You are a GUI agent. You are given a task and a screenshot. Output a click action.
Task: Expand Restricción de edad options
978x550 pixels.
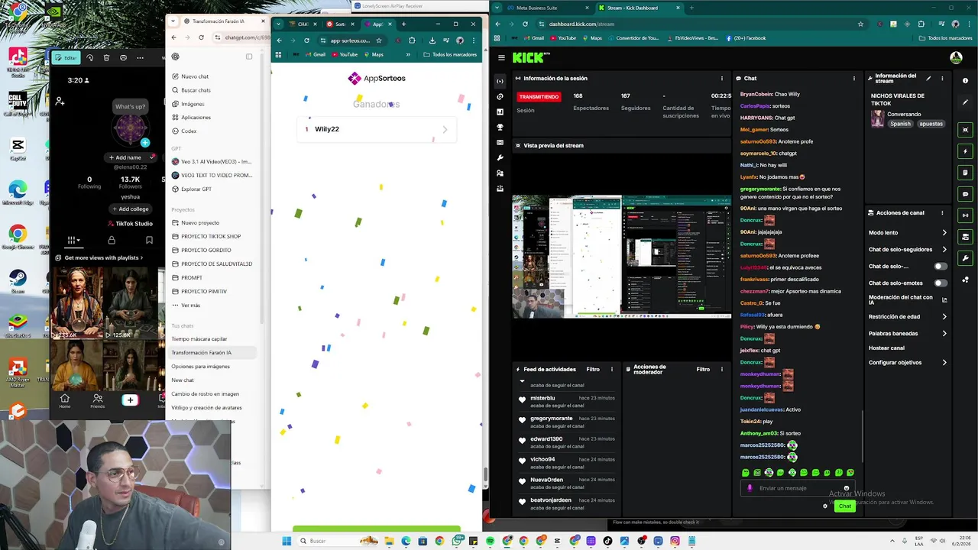coord(944,317)
